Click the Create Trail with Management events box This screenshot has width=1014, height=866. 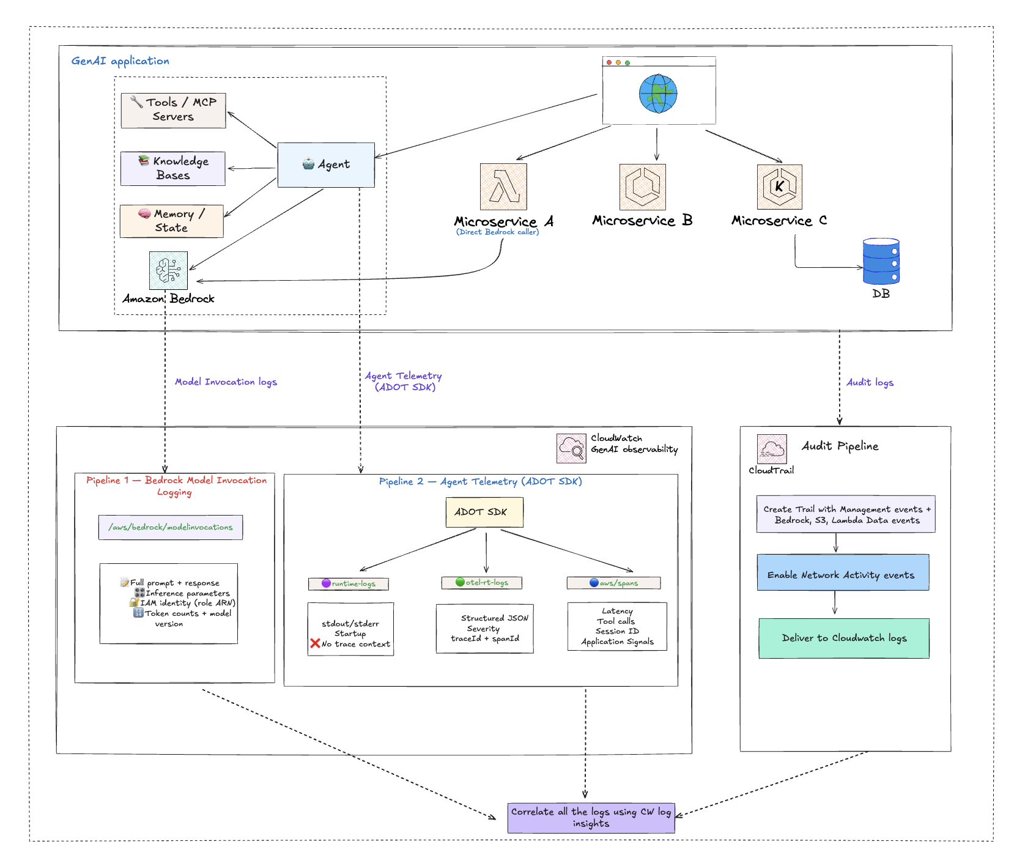click(846, 514)
